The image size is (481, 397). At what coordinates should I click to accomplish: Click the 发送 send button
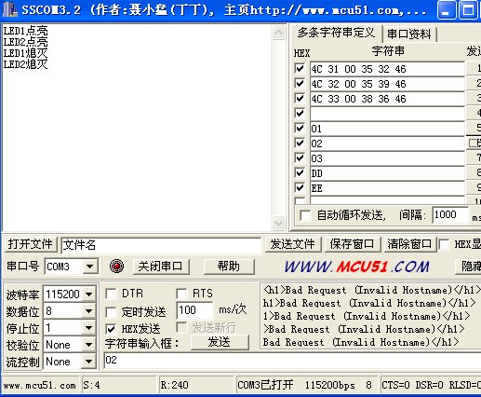[x=220, y=342]
